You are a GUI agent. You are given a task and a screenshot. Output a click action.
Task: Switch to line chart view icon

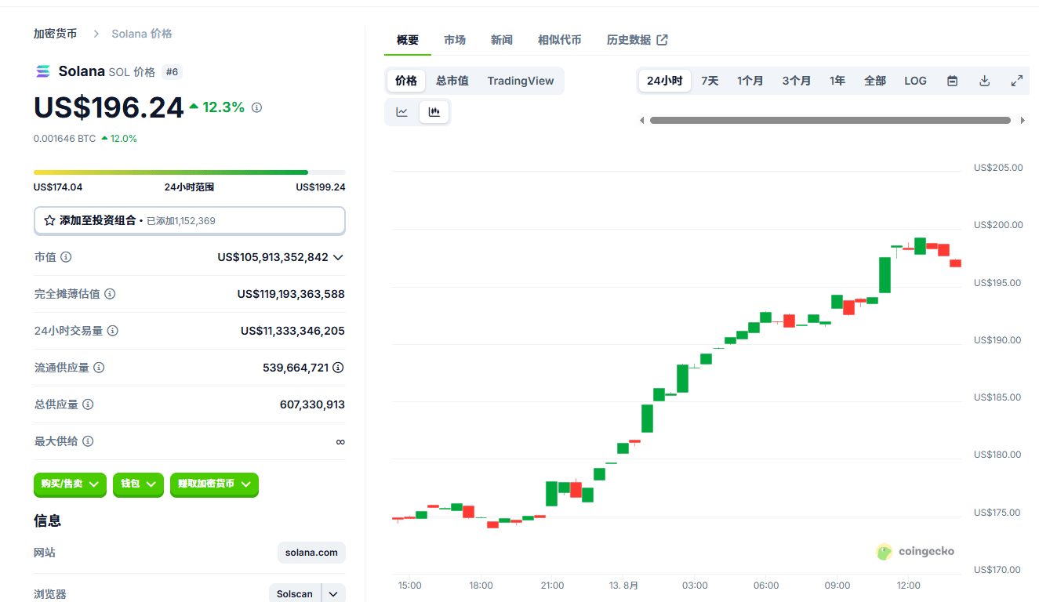tap(402, 112)
